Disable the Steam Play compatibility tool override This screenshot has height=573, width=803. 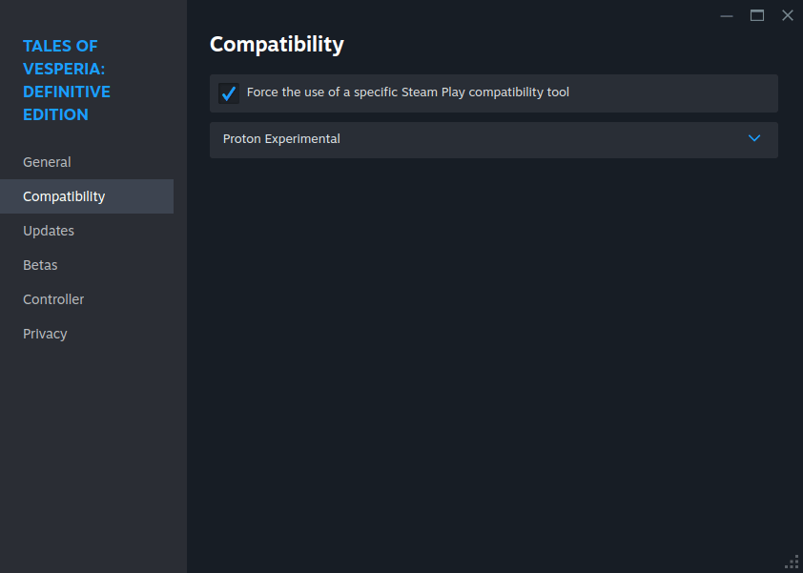[228, 92]
